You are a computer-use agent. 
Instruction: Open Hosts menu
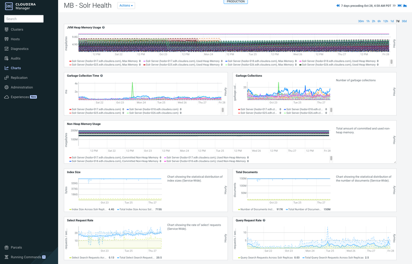click(x=15, y=39)
